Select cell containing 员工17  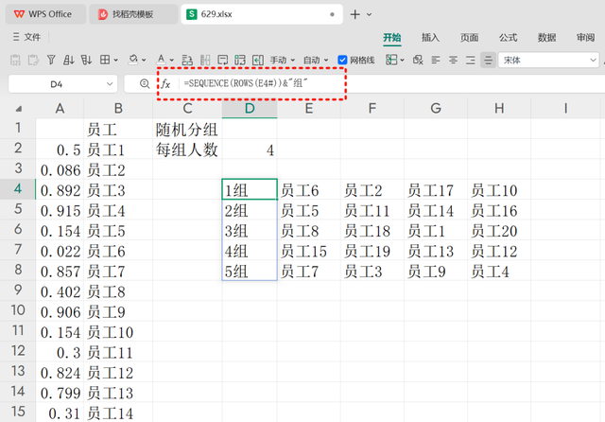pyautogui.click(x=436, y=189)
